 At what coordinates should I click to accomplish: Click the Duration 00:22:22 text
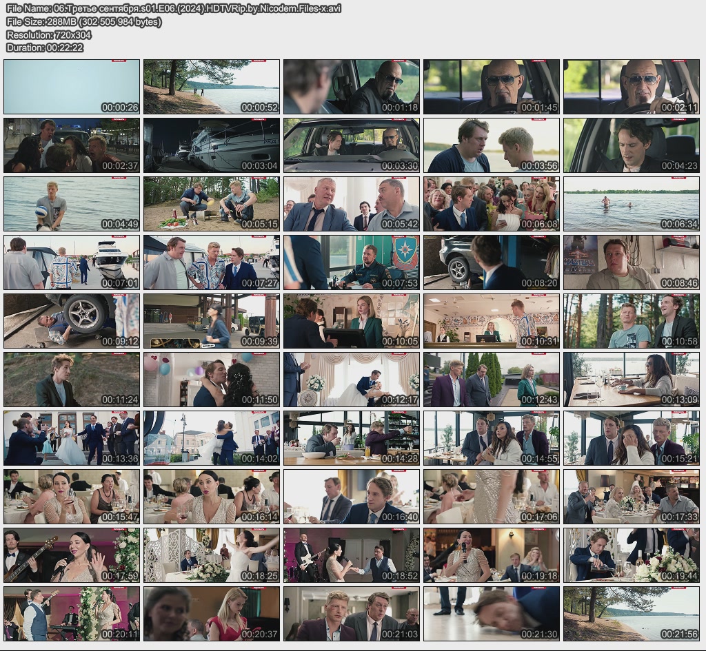click(x=45, y=48)
